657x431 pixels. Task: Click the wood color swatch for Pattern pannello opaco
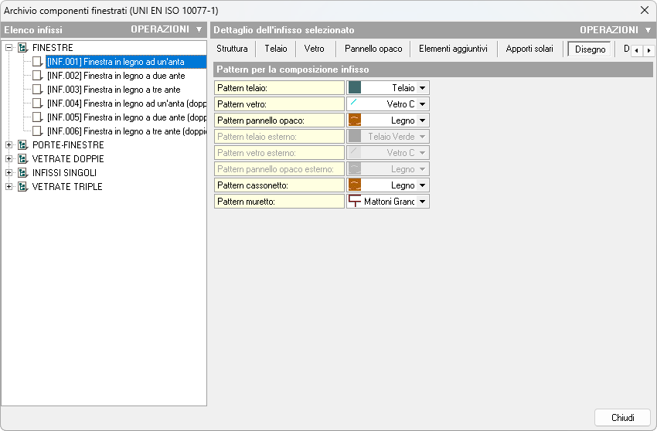(x=355, y=120)
